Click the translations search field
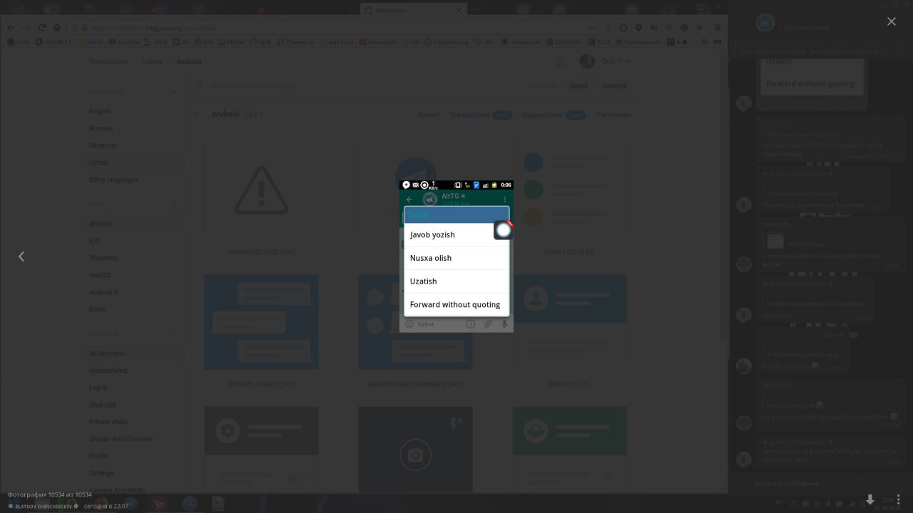The width and height of the screenshot is (913, 513). pos(357,85)
